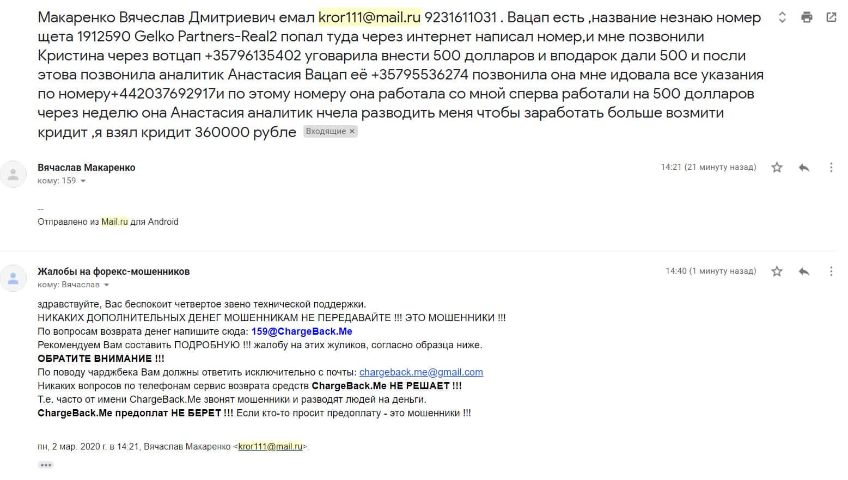Open avatar of Жалобы на форекс-мошенников sender
The height and width of the screenshot is (480, 848).
pyautogui.click(x=13, y=278)
